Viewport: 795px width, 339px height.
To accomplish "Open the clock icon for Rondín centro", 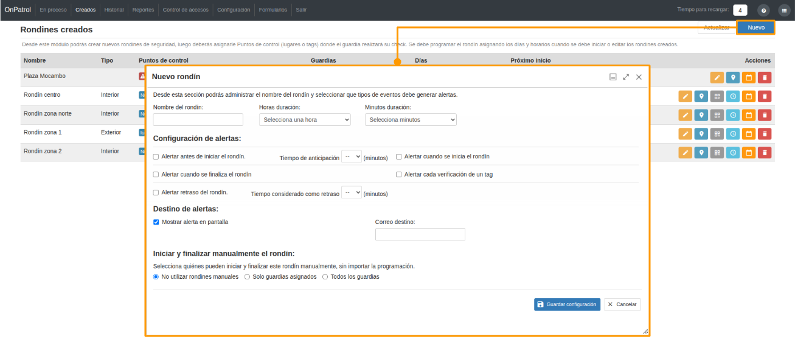I will [733, 96].
